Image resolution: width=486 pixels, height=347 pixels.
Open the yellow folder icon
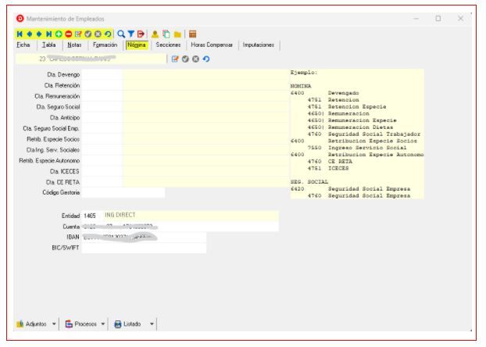[x=177, y=34]
